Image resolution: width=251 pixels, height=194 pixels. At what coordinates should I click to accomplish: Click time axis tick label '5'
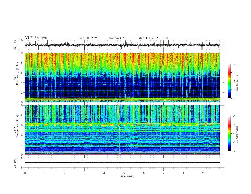[x=124, y=173]
